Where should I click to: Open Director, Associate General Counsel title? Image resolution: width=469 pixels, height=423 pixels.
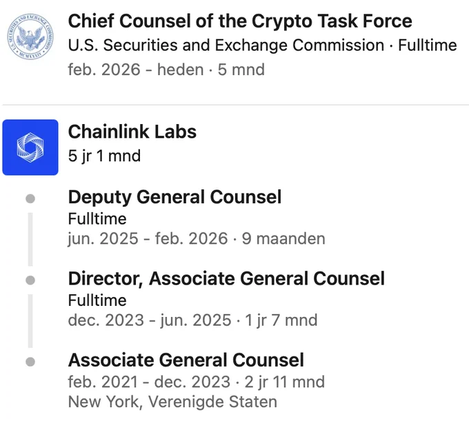(226, 279)
